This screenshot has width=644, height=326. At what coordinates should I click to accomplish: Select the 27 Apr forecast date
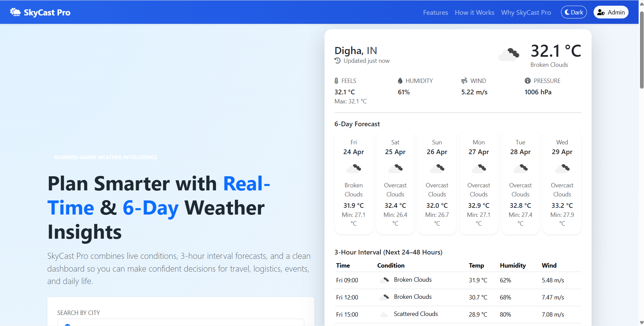click(479, 152)
